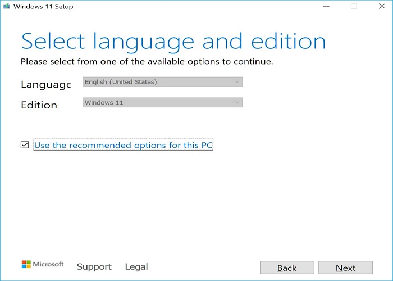Click the 'Select language and edition' heading
Viewport: 393px width, 281px height.
click(x=173, y=42)
